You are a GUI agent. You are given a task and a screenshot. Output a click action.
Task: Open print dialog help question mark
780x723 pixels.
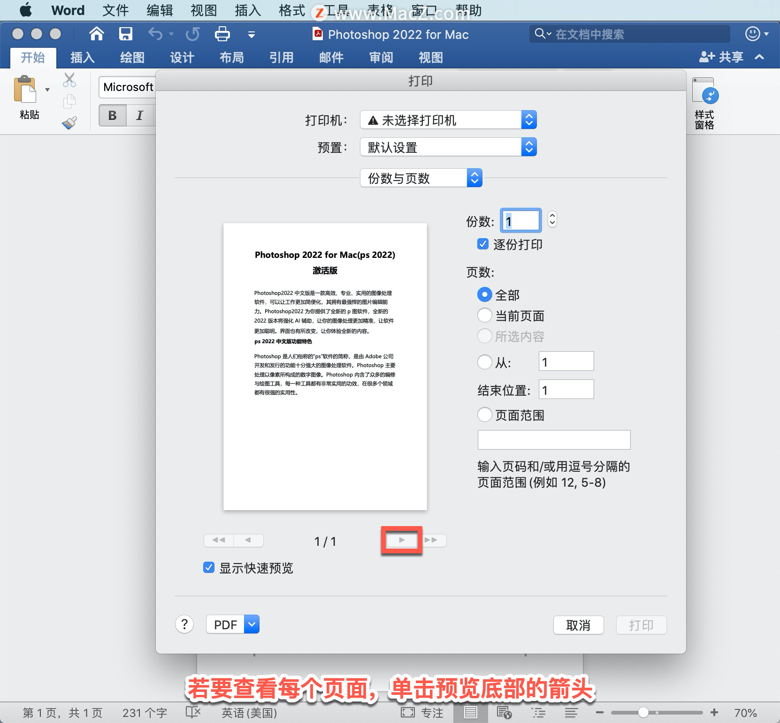[184, 624]
